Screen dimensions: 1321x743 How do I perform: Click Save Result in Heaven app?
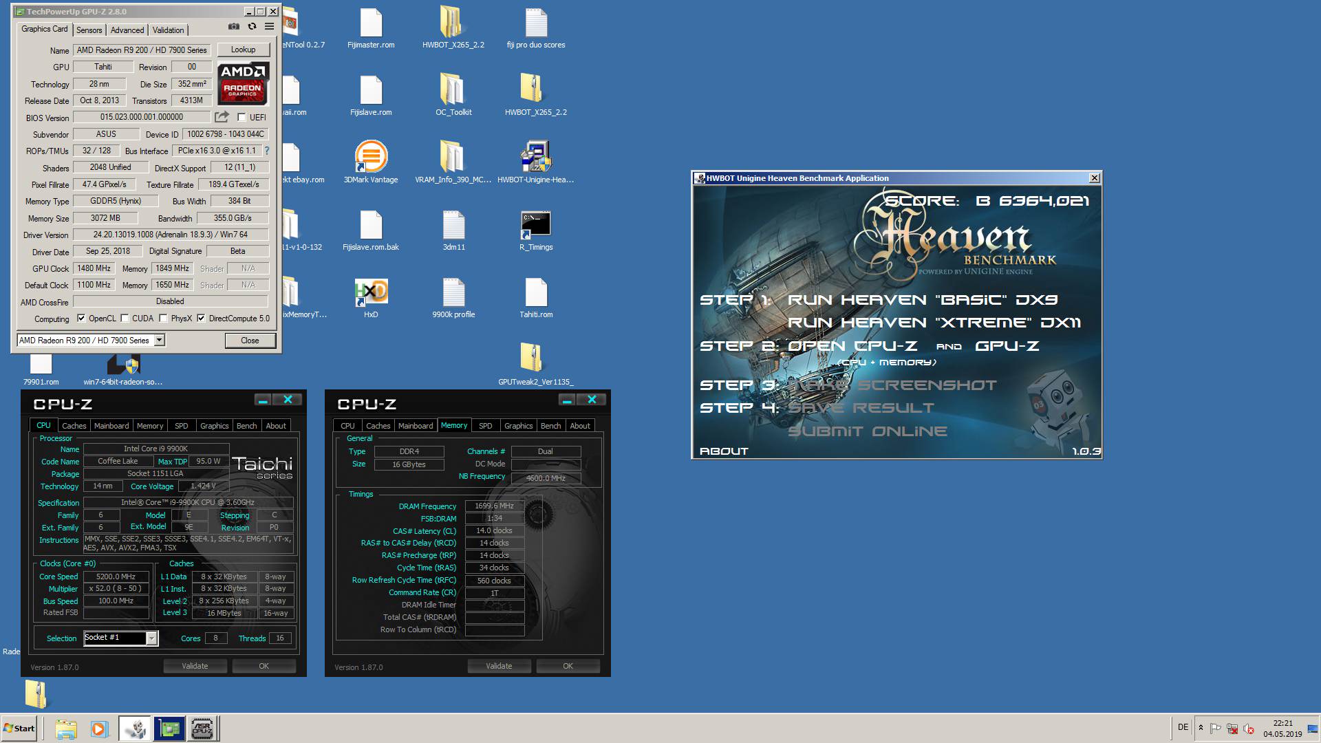pyautogui.click(x=861, y=408)
